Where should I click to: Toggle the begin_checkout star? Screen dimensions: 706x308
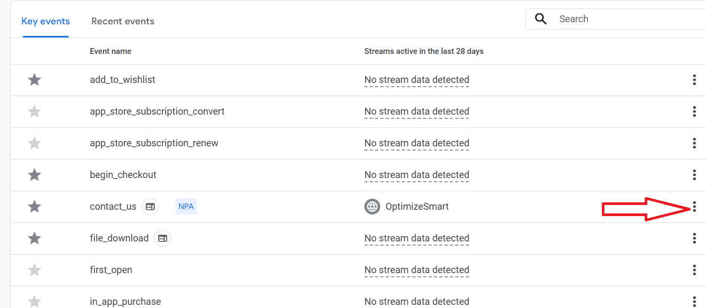[34, 175]
